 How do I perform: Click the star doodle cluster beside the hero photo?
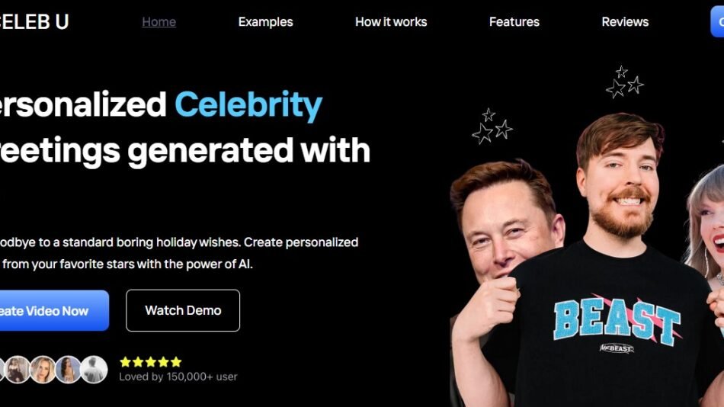click(492, 126)
